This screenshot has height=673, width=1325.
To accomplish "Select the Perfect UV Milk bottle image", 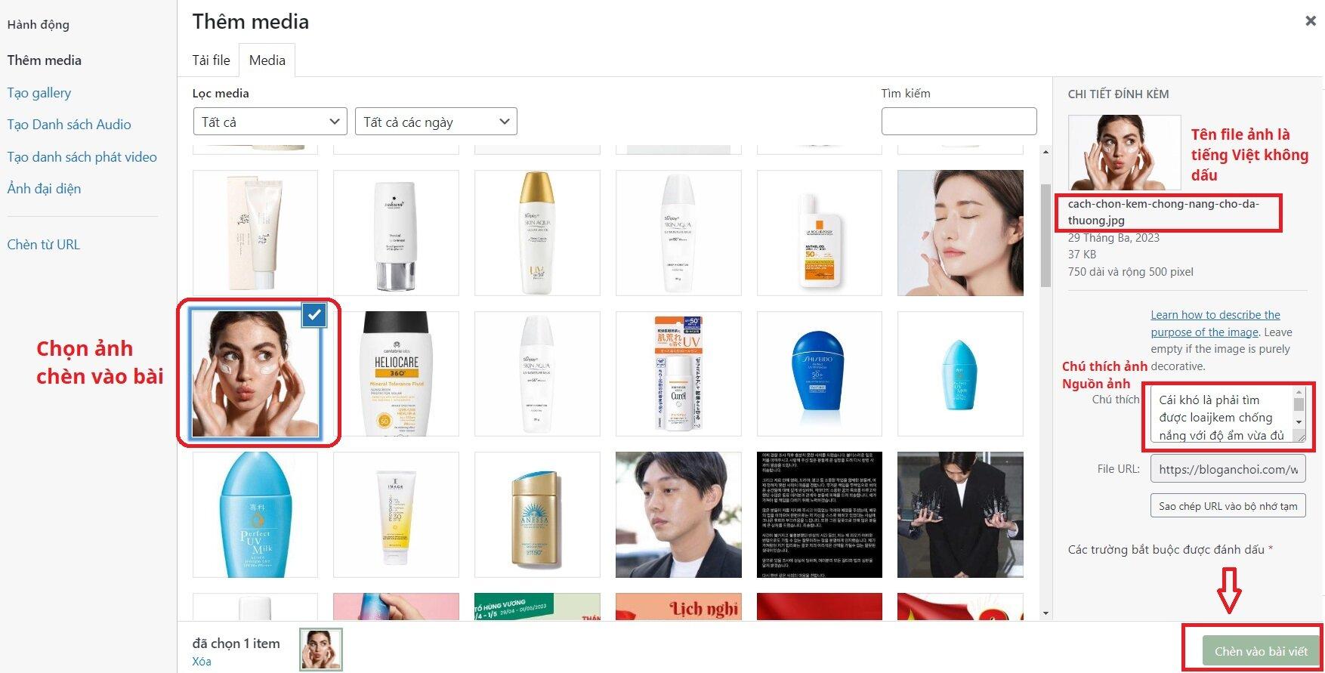I will coord(255,515).
